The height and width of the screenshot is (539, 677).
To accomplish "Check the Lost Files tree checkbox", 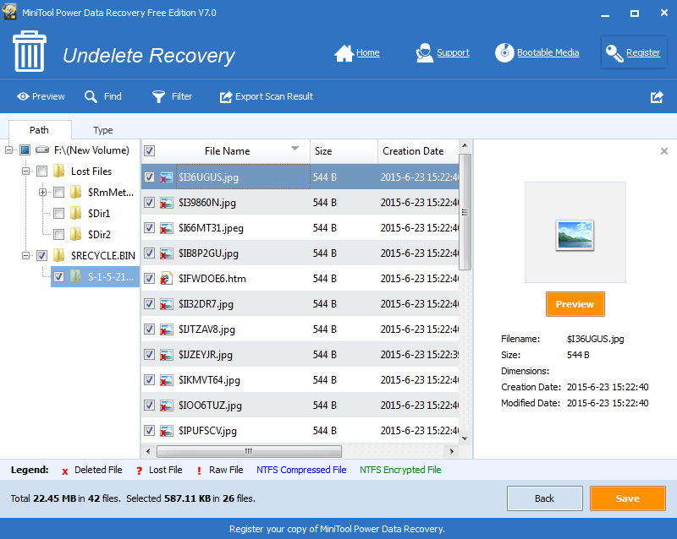I will pyautogui.click(x=41, y=171).
